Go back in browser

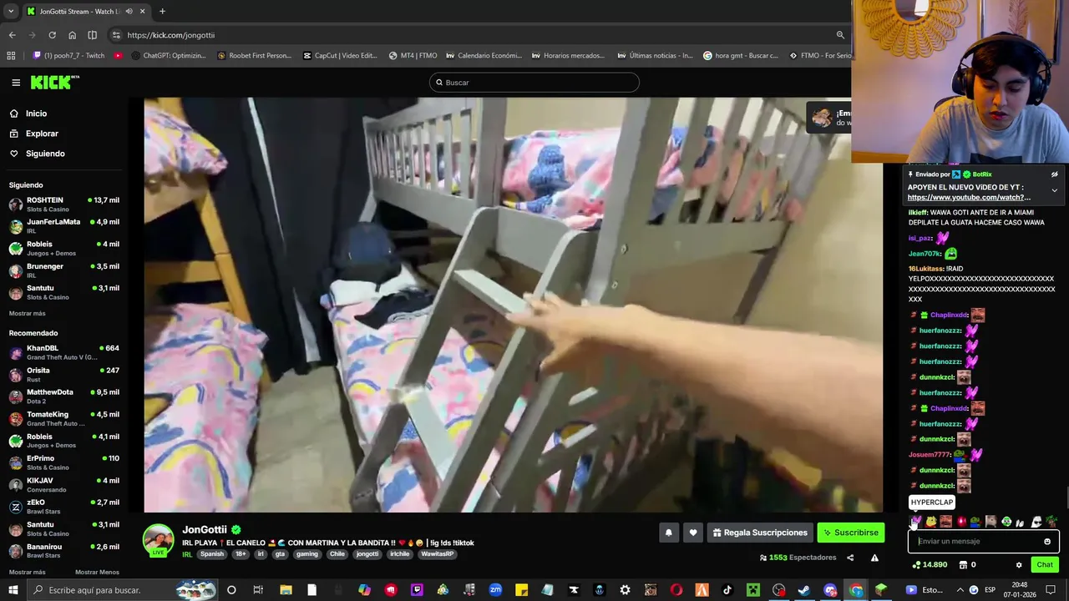click(x=12, y=35)
